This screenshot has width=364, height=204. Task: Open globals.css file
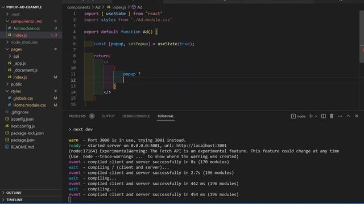[x=23, y=98]
